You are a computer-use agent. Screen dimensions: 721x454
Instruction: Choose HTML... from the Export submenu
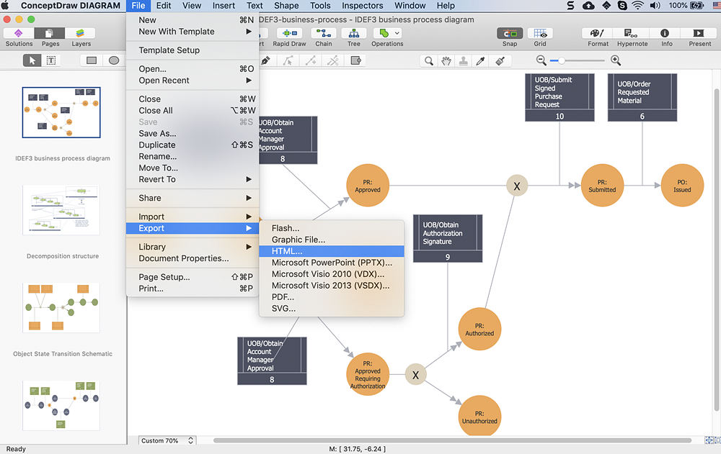click(287, 251)
